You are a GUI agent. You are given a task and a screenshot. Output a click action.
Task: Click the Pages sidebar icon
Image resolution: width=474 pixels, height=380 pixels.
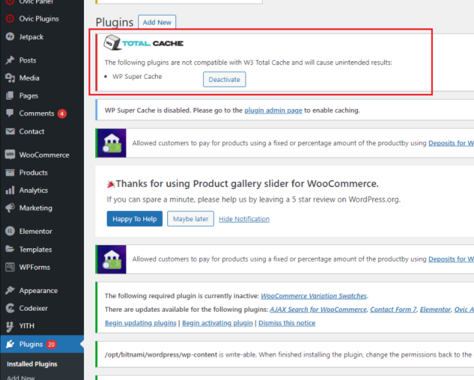[x=10, y=96]
